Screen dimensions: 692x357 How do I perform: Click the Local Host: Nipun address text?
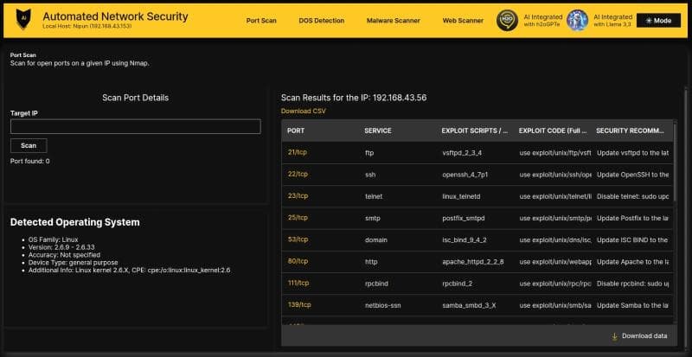click(x=87, y=27)
